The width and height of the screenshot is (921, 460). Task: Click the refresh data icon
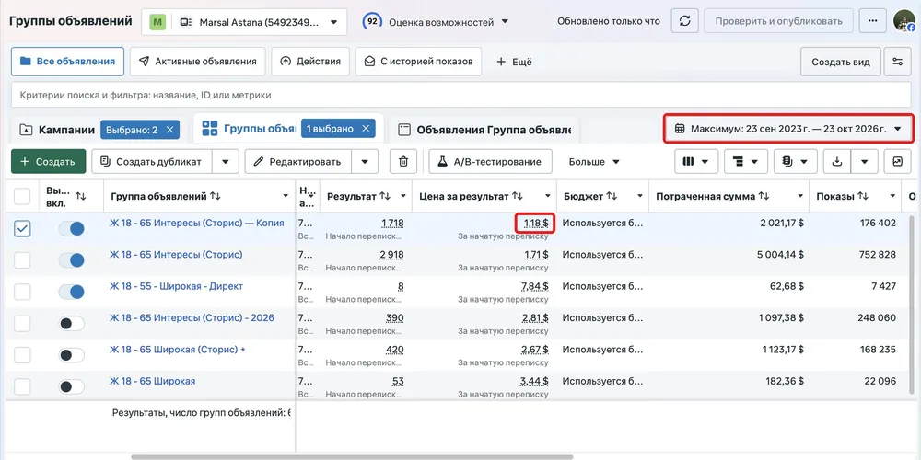[x=684, y=21]
